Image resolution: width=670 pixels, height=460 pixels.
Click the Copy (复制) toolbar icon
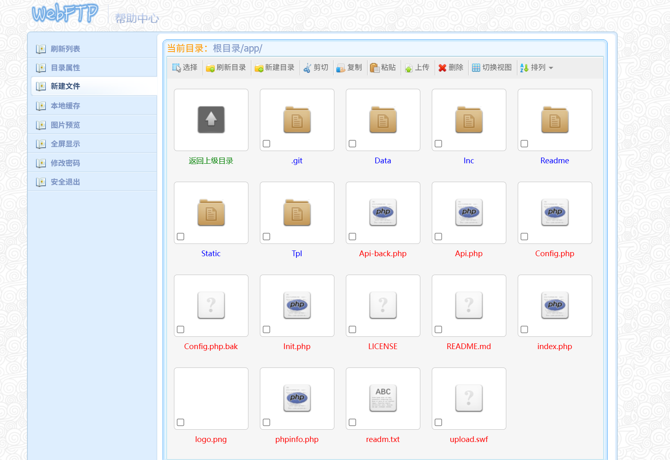tap(341, 68)
